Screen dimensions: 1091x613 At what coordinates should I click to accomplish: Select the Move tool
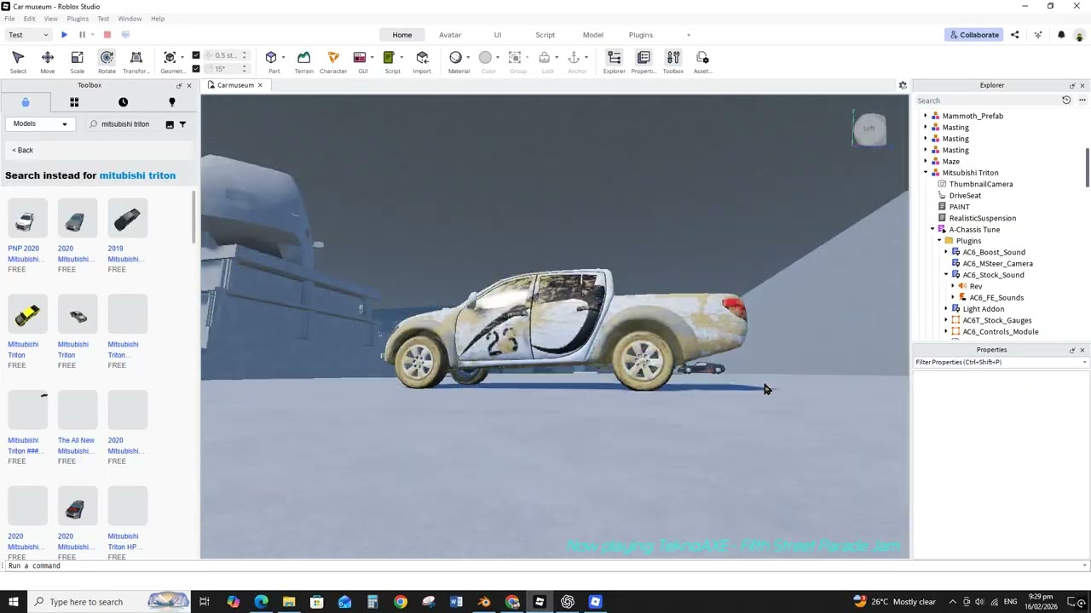47,61
